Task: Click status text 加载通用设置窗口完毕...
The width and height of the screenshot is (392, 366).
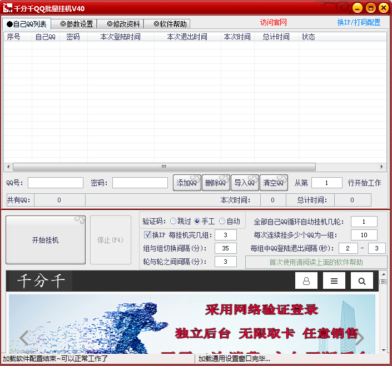Action: pos(234,359)
